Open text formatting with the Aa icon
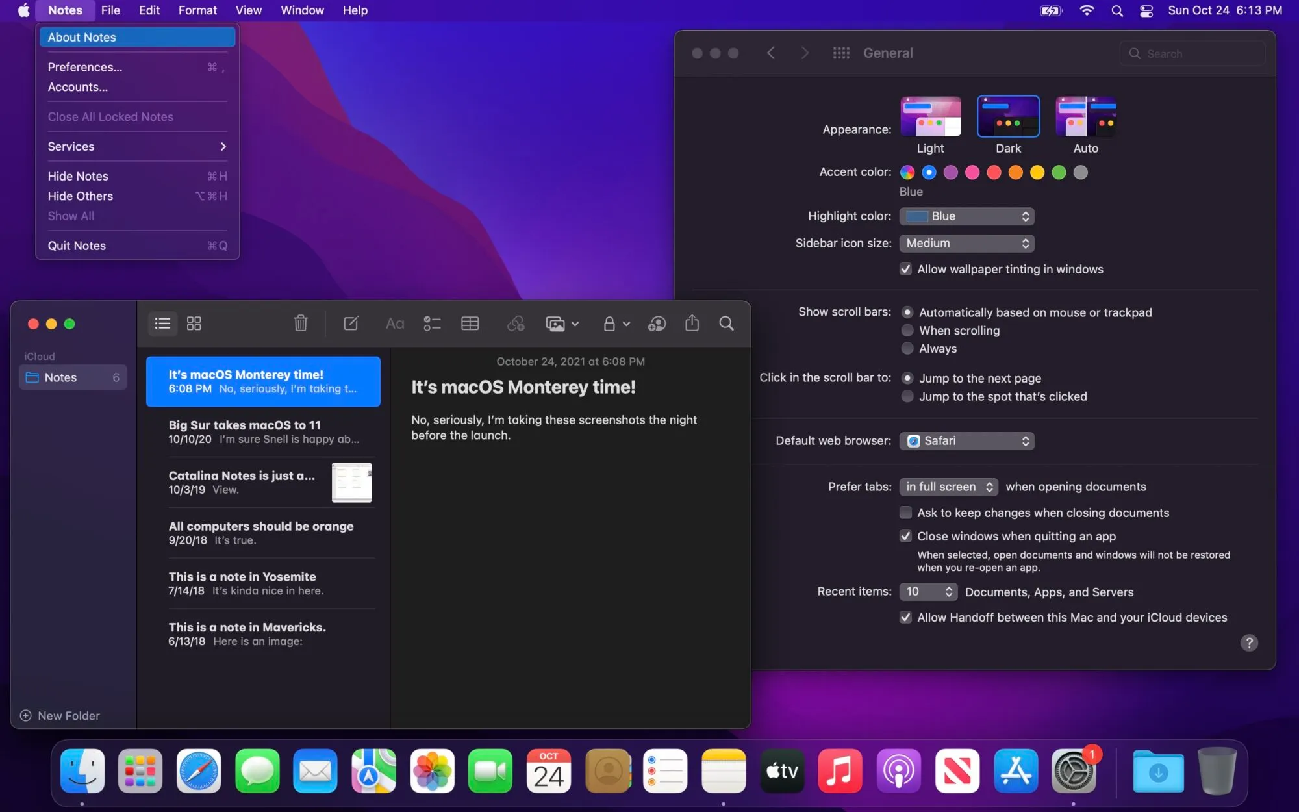The height and width of the screenshot is (812, 1299). point(394,323)
